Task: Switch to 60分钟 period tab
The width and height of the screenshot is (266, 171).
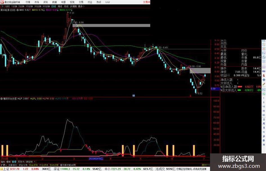Action: coord(46,6)
